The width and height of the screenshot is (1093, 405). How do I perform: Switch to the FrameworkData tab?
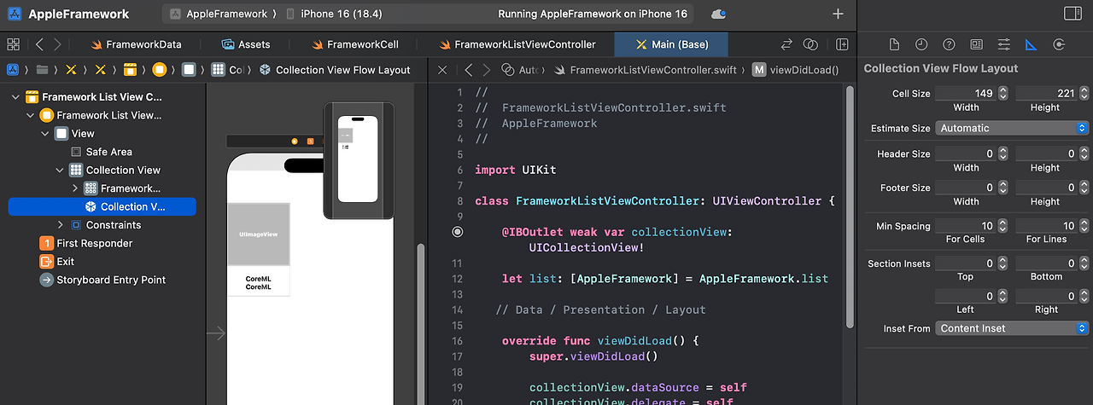pos(136,44)
